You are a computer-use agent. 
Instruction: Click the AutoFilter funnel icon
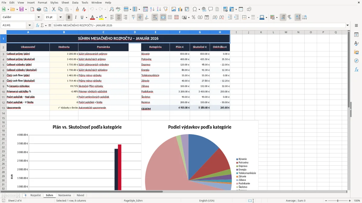tap(166, 9)
